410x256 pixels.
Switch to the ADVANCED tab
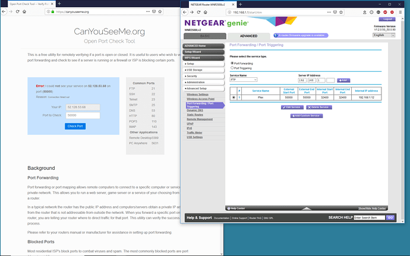pyautogui.click(x=248, y=36)
